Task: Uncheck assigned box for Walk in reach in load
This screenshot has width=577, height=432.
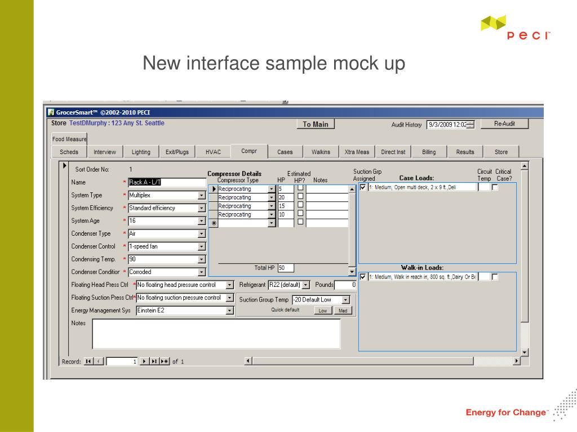Action: 363,277
